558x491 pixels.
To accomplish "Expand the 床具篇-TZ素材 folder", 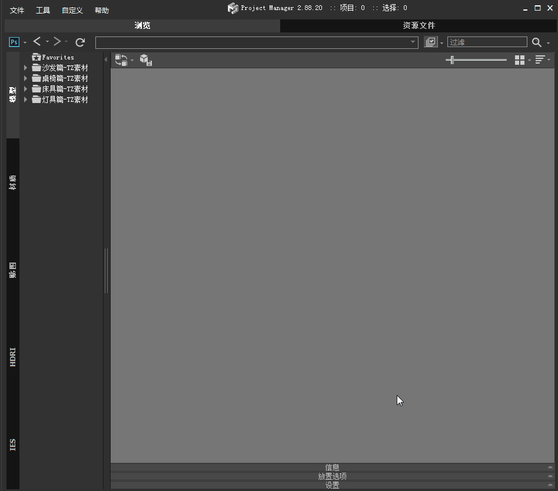I will 26,89.
